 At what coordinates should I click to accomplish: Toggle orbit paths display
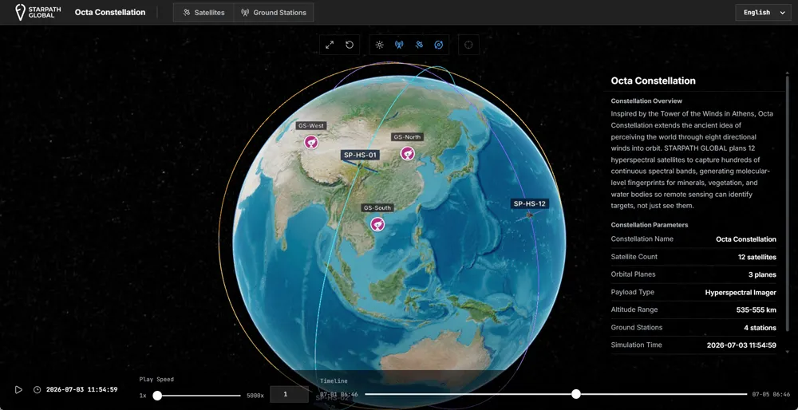point(439,45)
